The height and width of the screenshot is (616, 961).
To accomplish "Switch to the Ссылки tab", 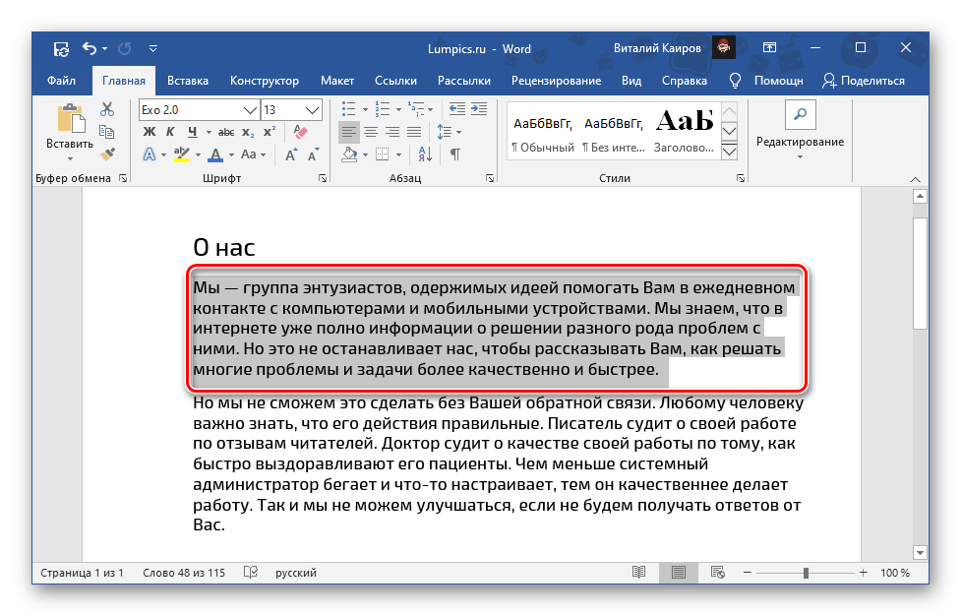I will pos(396,81).
